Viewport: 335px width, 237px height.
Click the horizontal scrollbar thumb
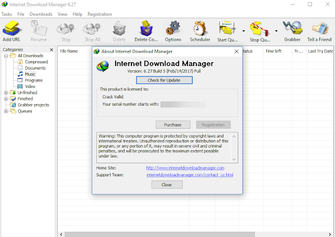click(x=160, y=234)
